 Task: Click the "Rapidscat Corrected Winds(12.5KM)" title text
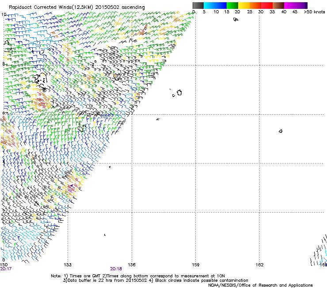(51, 8)
